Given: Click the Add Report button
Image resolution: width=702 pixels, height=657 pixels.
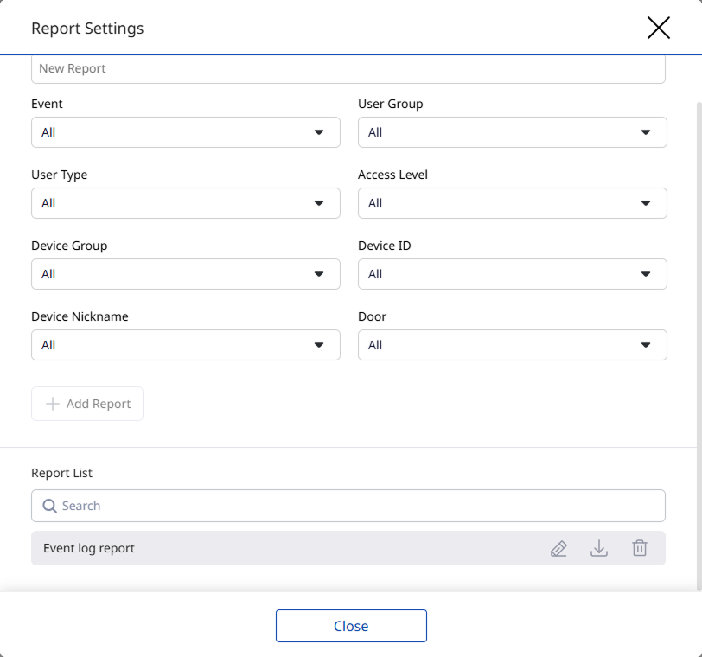Looking at the screenshot, I should [87, 404].
